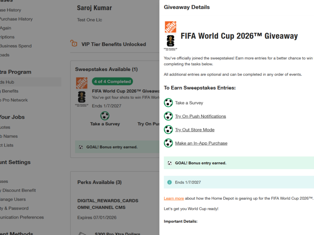
Task: Open the Try On Push Notifications link
Action: [200, 116]
